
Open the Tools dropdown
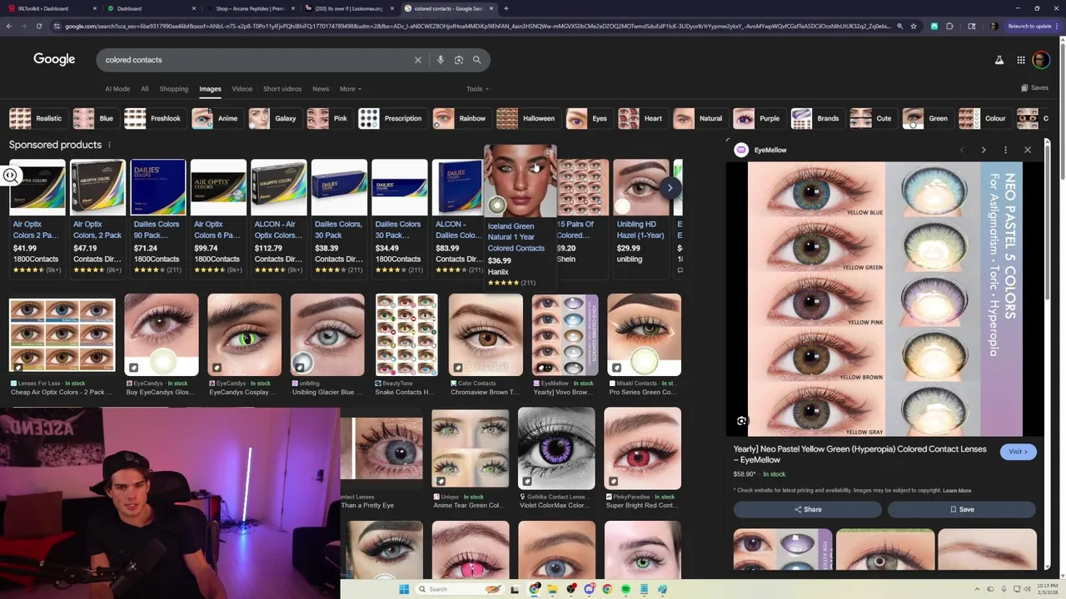point(477,89)
